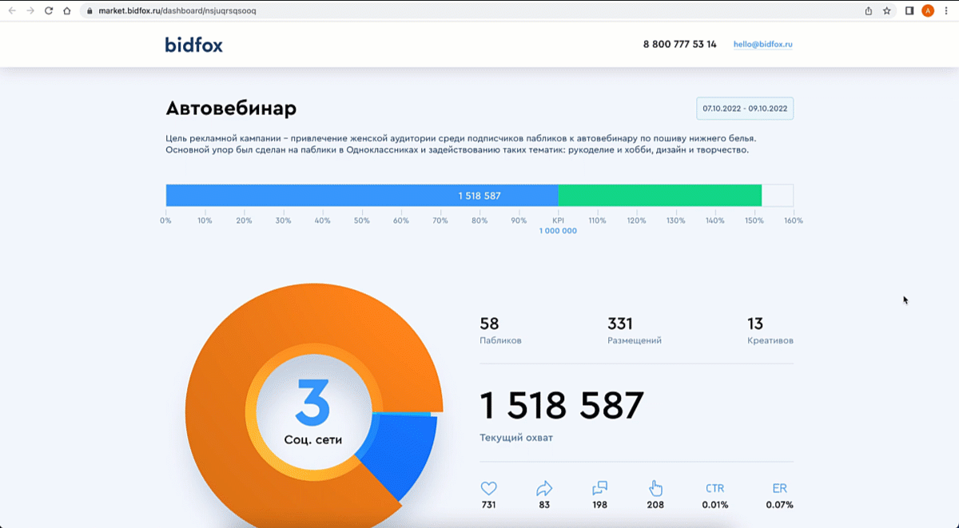The height and width of the screenshot is (528, 959).
Task: Go to browser home icon
Action: [67, 11]
